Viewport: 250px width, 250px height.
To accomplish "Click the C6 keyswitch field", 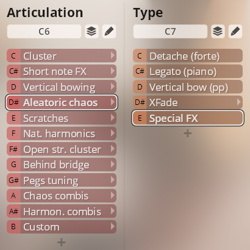I will point(44,32).
